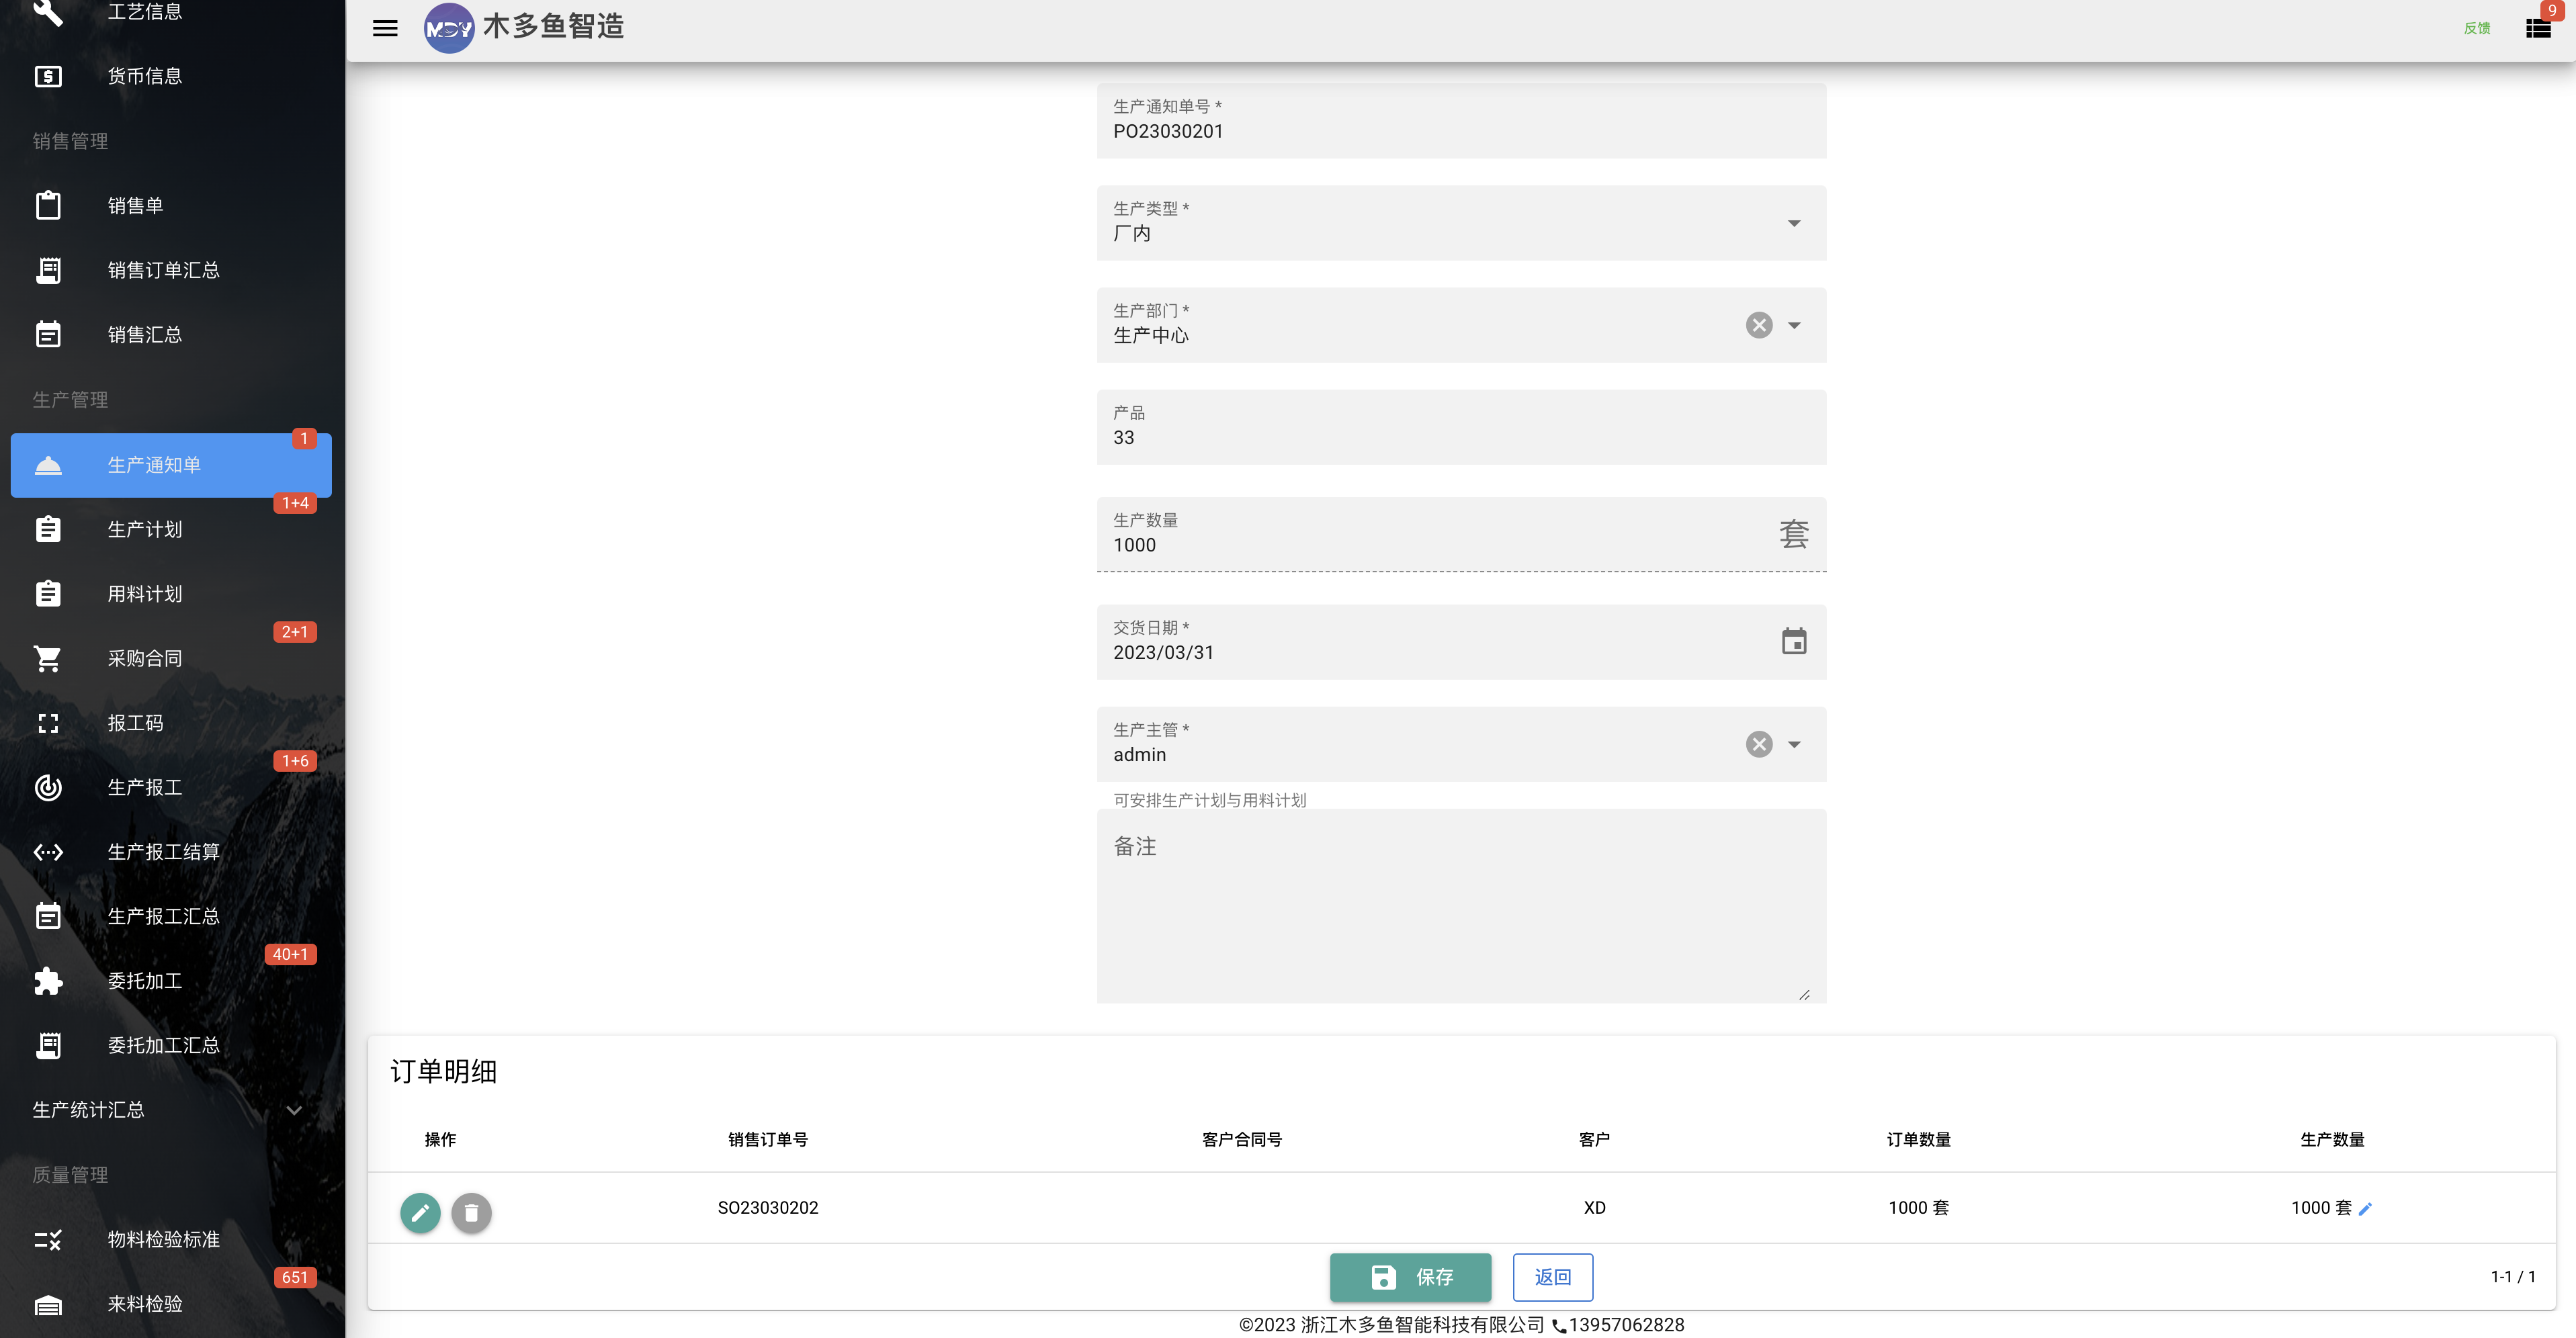Click the 木多鱼智造 logo
The height and width of the screenshot is (1338, 2576).
(x=524, y=27)
